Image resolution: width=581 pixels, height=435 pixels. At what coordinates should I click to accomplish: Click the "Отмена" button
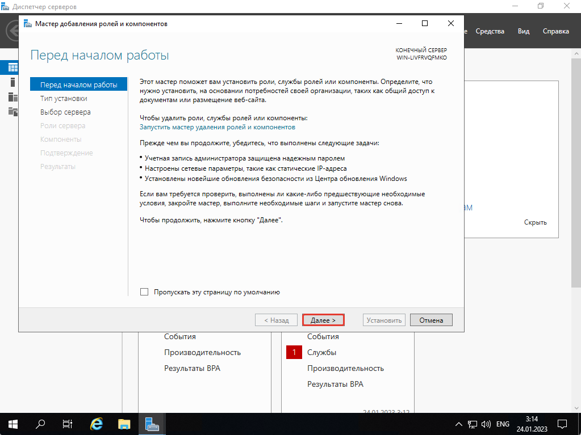pyautogui.click(x=431, y=320)
